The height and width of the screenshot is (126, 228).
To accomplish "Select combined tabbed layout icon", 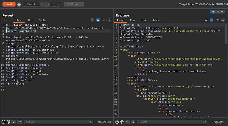I will pos(222,12).
